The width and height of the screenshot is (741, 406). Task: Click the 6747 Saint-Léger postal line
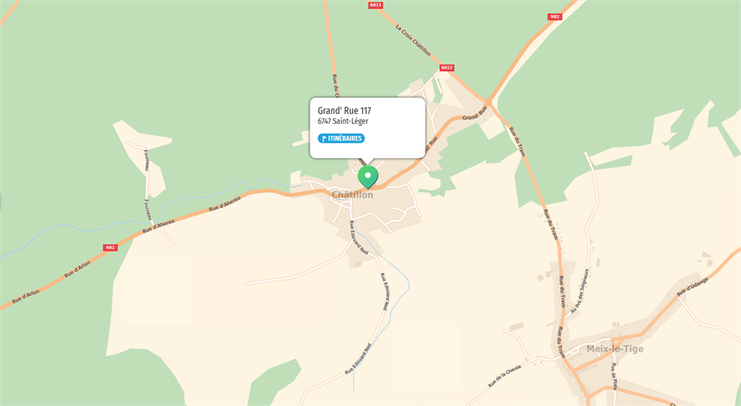[343, 121]
